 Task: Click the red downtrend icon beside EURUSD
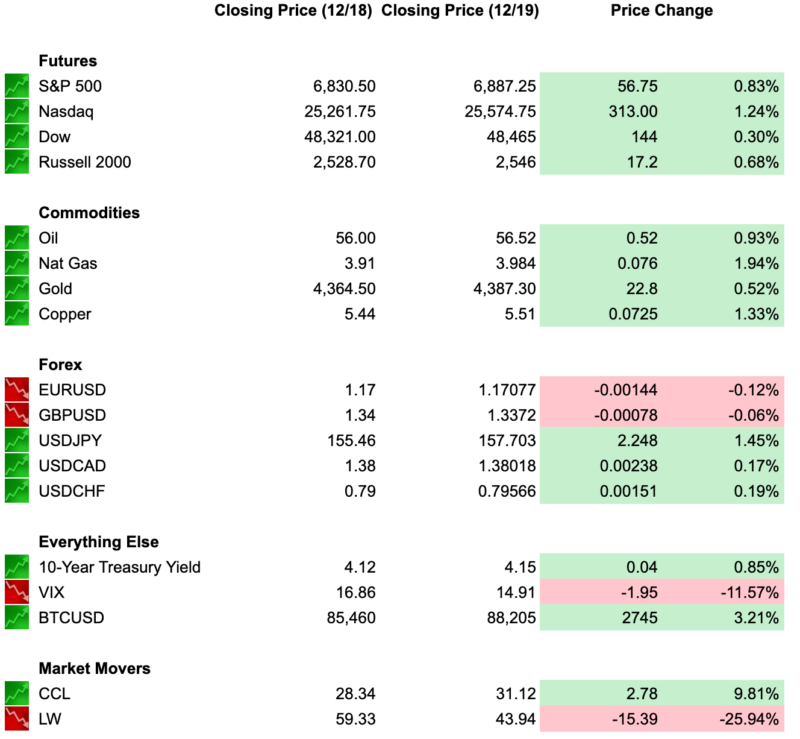click(17, 390)
